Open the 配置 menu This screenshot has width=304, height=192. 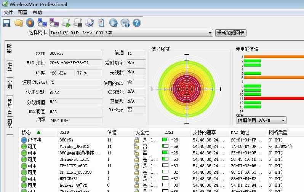23,13
